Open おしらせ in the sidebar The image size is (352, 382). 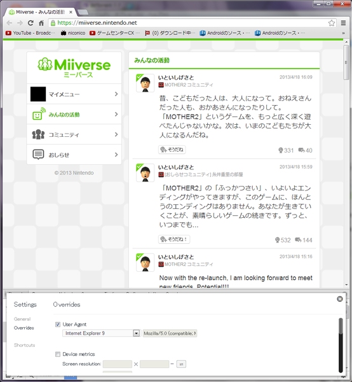pos(74,155)
